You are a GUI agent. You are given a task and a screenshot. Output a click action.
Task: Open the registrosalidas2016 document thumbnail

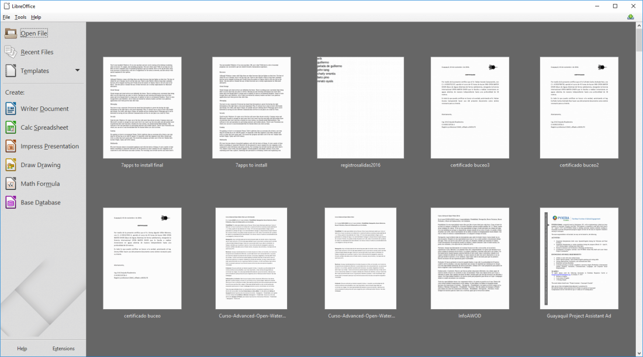pyautogui.click(x=361, y=107)
